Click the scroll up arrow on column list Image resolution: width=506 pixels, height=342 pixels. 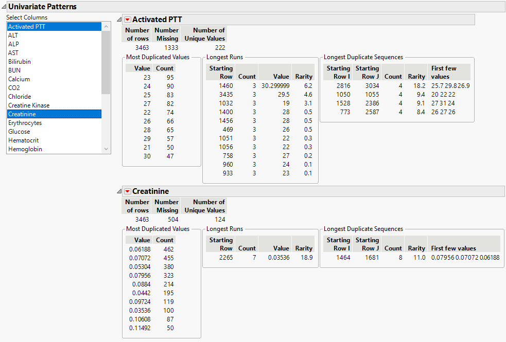point(106,26)
